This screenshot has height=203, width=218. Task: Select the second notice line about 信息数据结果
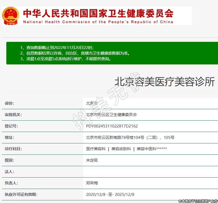click(75, 53)
